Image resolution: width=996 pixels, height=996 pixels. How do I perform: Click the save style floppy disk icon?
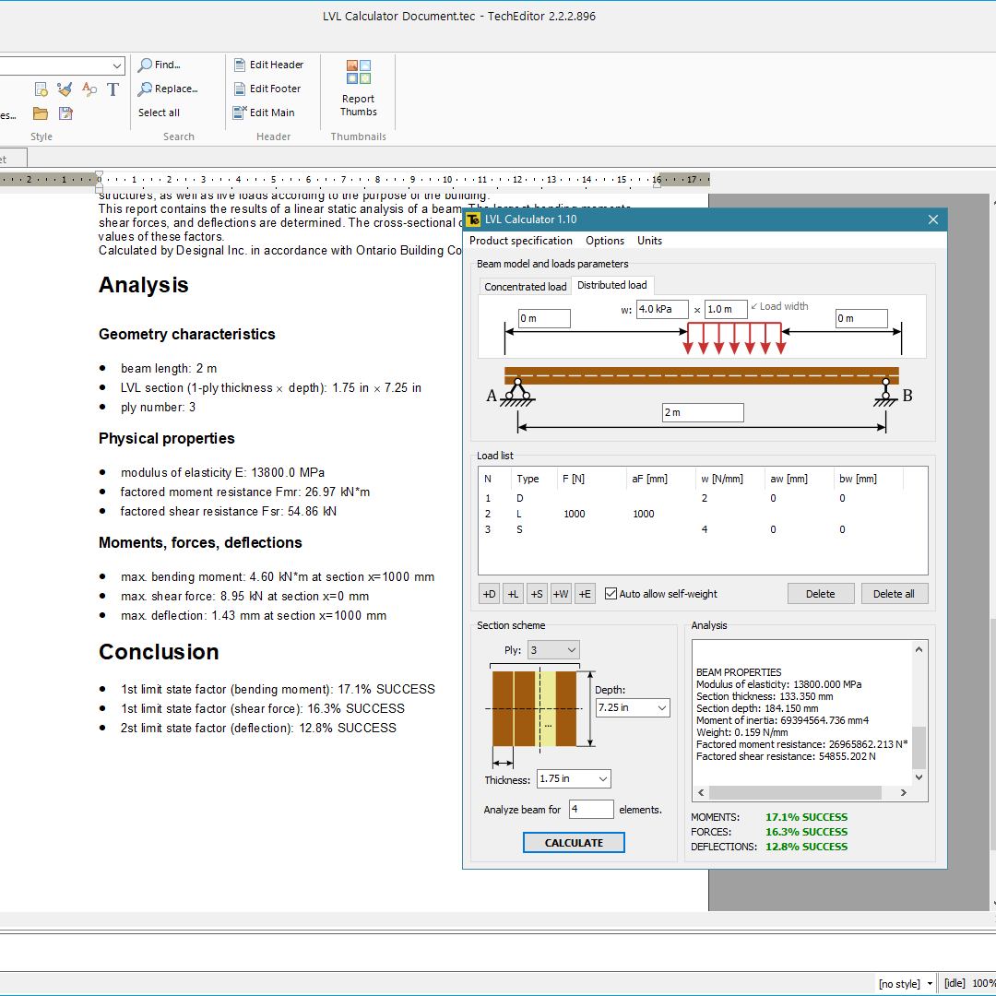pos(65,113)
